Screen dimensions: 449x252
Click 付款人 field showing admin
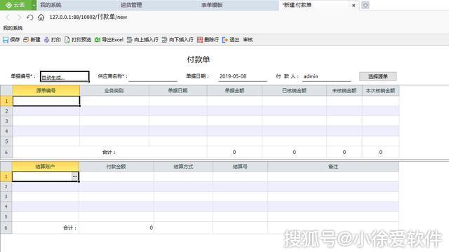pyautogui.click(x=326, y=76)
